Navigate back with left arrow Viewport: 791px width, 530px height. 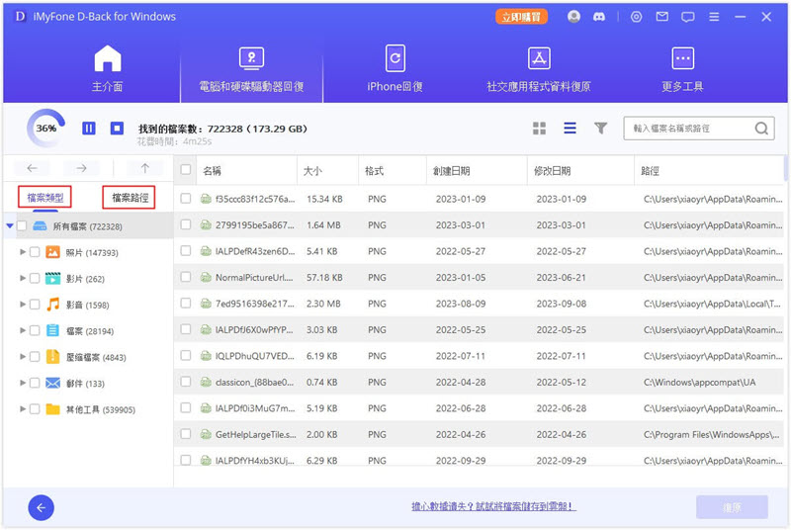point(32,168)
